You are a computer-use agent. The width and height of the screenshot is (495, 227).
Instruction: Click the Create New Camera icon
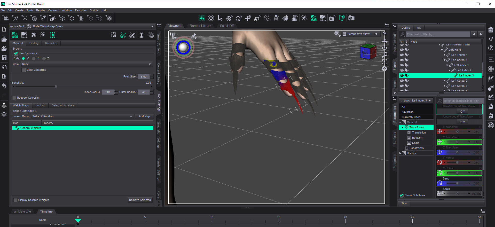pyautogui.click(x=5, y=18)
